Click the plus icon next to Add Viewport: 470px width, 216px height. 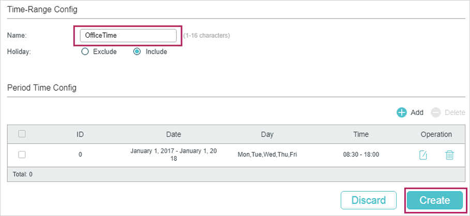(x=401, y=112)
